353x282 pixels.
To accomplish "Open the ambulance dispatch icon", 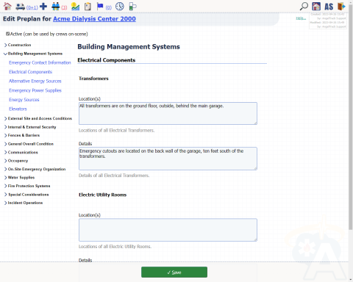I will point(20,7).
